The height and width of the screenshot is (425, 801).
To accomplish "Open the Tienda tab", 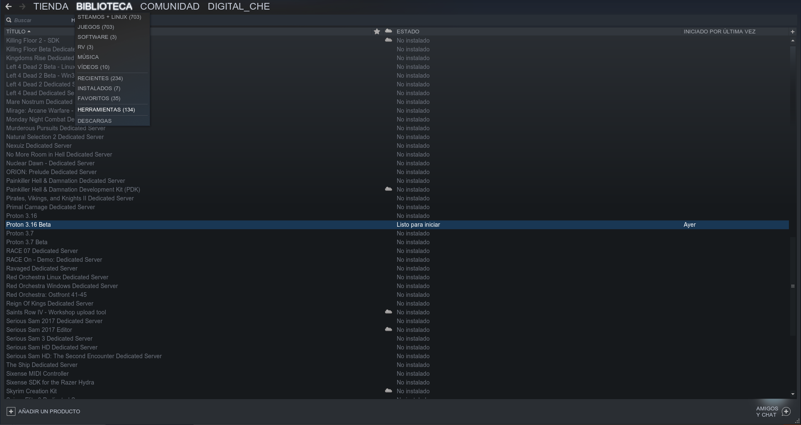I will coord(51,7).
